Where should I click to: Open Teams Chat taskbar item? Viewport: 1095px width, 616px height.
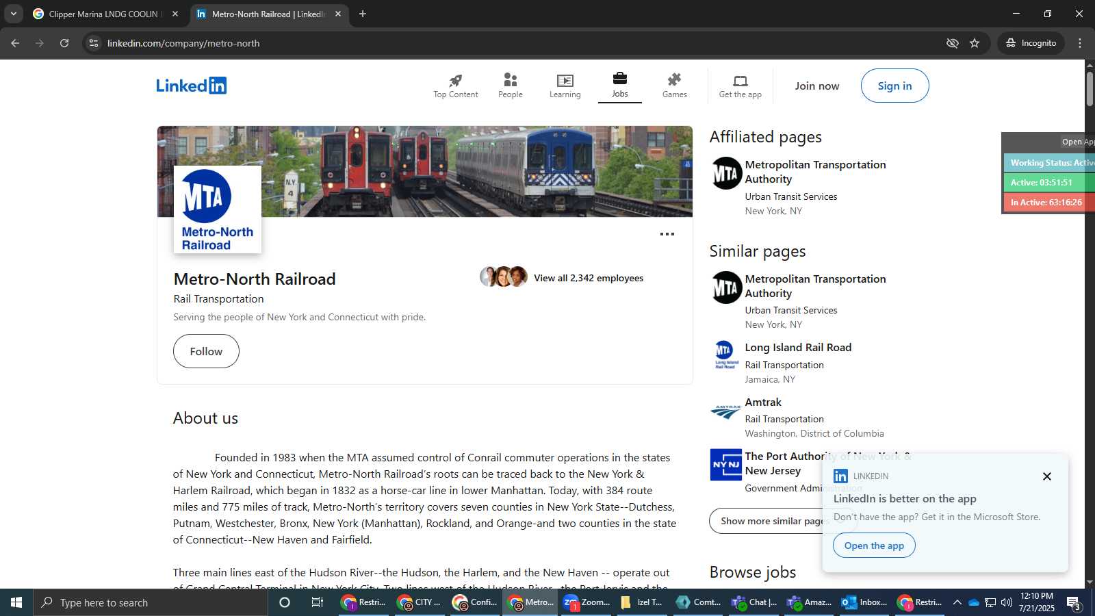(x=754, y=602)
